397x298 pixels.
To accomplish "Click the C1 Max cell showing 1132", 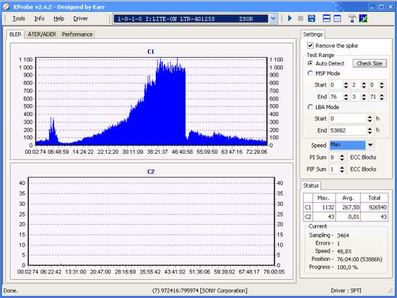I will pos(324,208).
